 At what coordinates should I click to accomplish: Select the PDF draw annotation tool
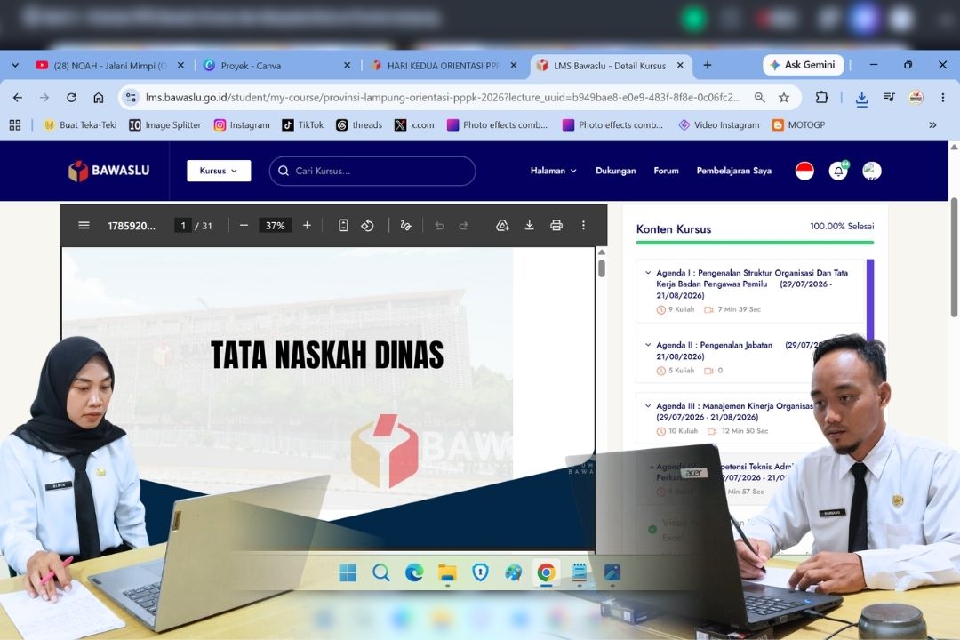(x=405, y=226)
